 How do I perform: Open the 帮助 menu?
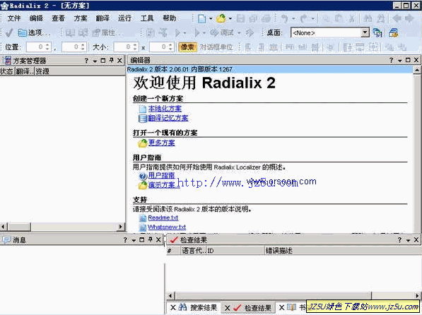pyautogui.click(x=169, y=18)
